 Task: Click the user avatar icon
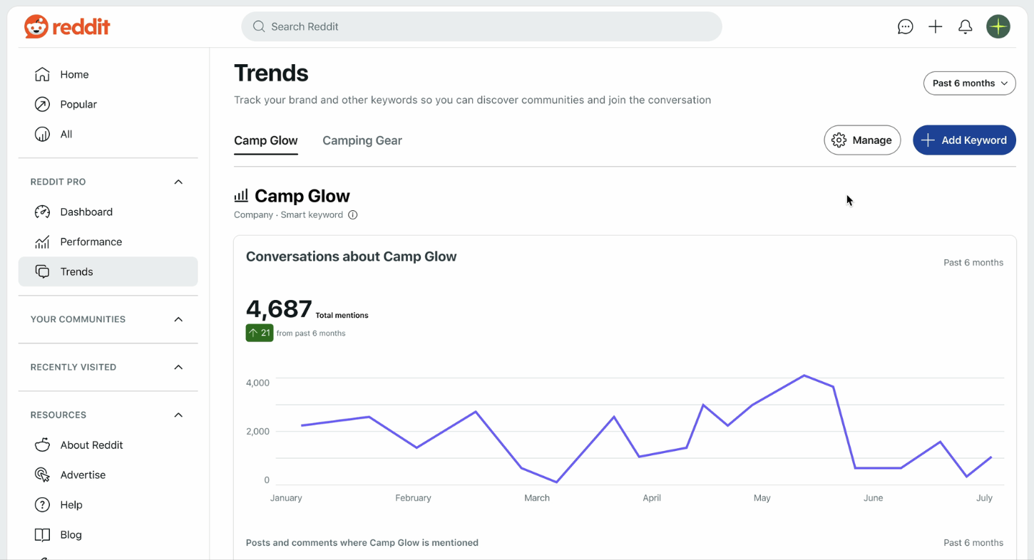click(x=998, y=26)
